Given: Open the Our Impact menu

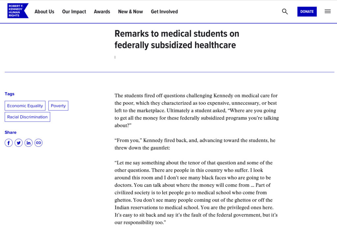Looking at the screenshot, I should pos(74,12).
